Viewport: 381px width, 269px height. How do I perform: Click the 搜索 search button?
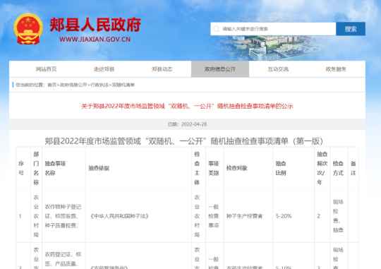click(x=351, y=29)
